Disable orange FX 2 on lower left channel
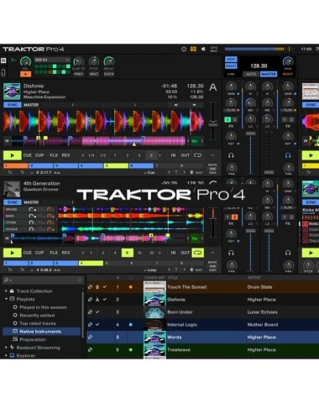Image resolution: width=319 pixels, height=403 pixels. pos(234,217)
